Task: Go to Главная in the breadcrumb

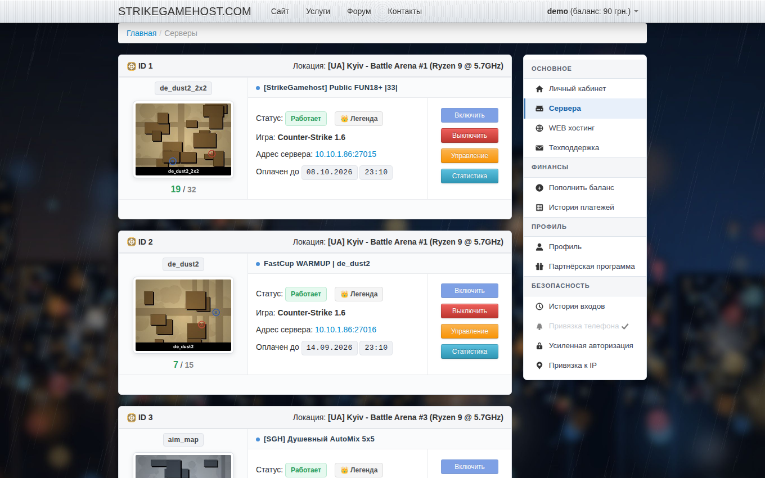Action: tap(142, 33)
